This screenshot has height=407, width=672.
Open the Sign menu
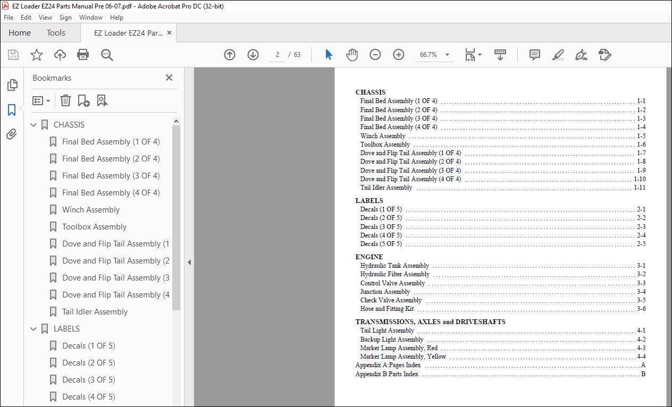point(65,17)
